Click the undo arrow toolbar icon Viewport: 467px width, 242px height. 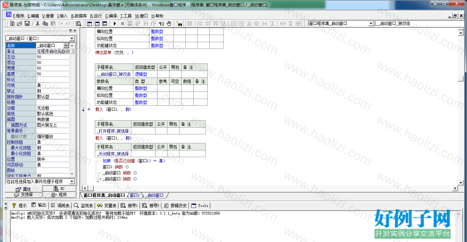click(68, 23)
